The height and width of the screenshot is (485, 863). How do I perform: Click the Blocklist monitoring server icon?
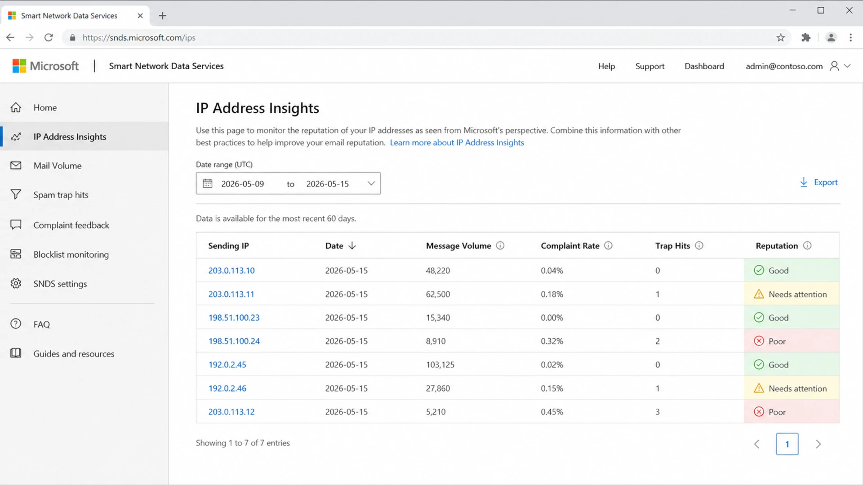(x=16, y=254)
